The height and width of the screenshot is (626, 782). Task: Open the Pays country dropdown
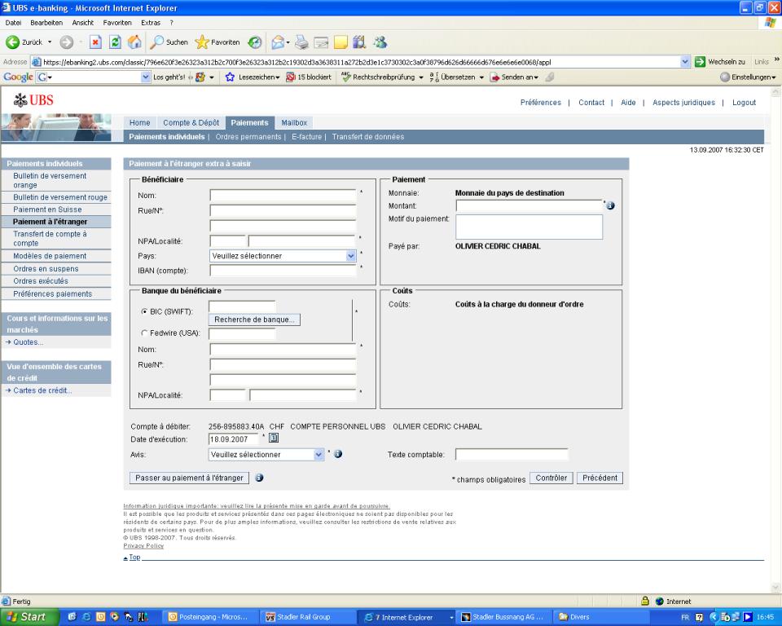(351, 255)
